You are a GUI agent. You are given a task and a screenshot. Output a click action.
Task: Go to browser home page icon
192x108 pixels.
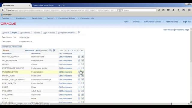point(178,10)
